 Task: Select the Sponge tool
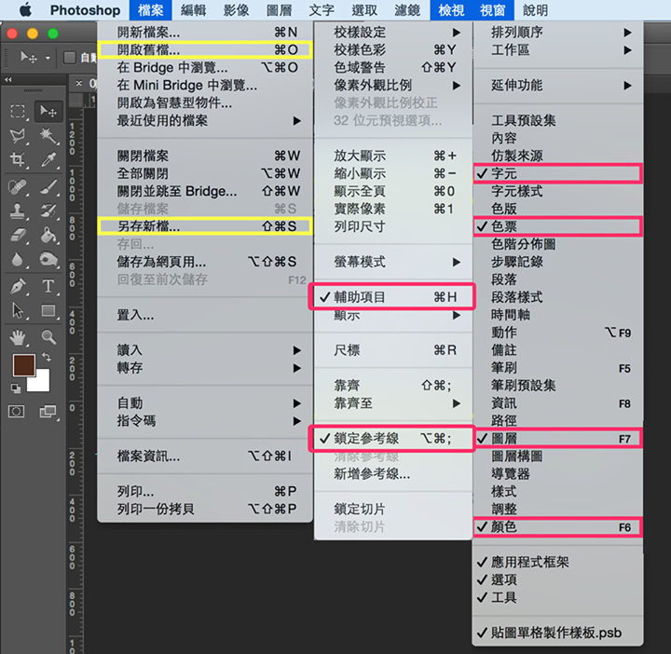tap(48, 259)
